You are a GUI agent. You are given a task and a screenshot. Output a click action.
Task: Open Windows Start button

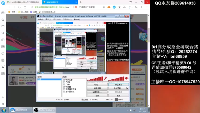coord(4,110)
